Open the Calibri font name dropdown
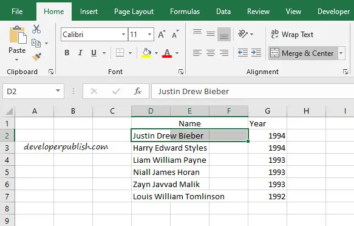354x226 pixels. [x=123, y=34]
